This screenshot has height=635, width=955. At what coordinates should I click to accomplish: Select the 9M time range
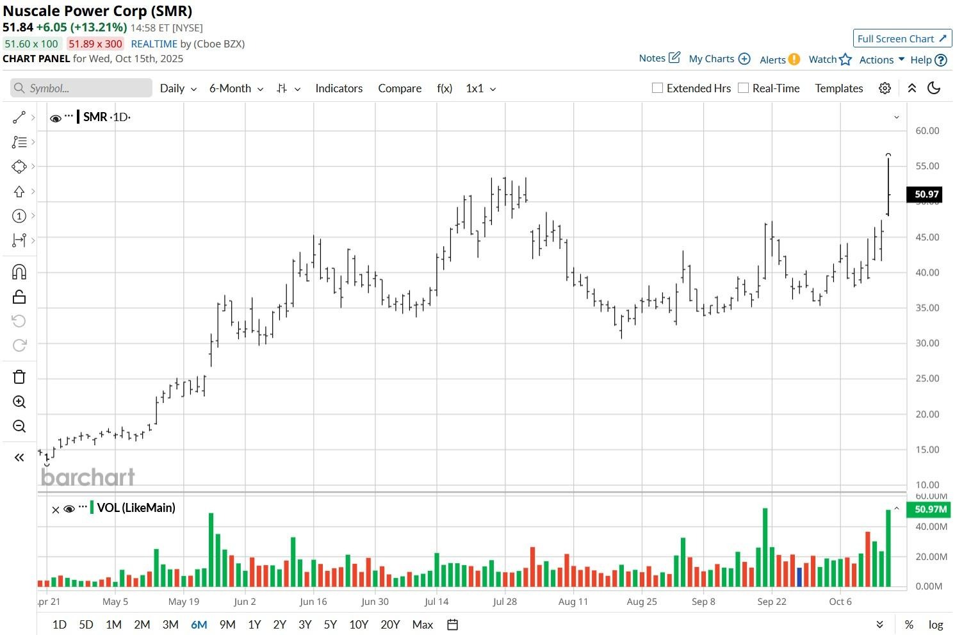[x=227, y=625]
